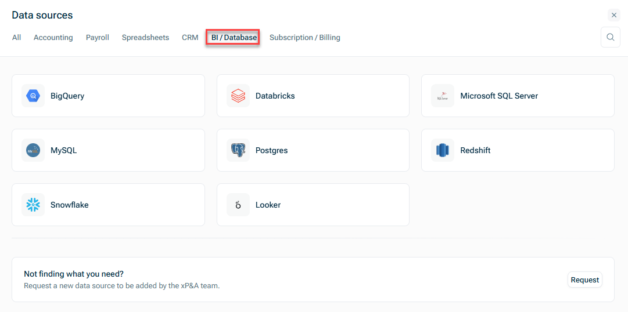Image resolution: width=628 pixels, height=312 pixels.
Task: Switch to the All tab
Action: pyautogui.click(x=16, y=38)
